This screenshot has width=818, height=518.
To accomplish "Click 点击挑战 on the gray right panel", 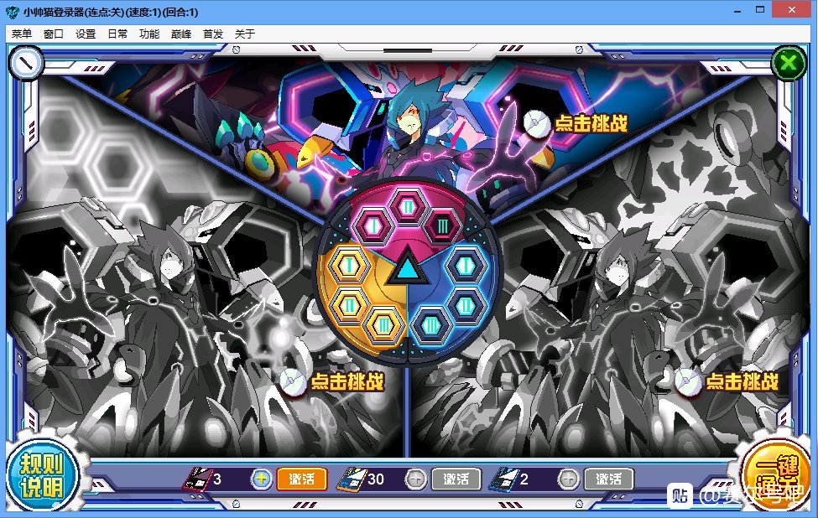I will pyautogui.click(x=742, y=381).
